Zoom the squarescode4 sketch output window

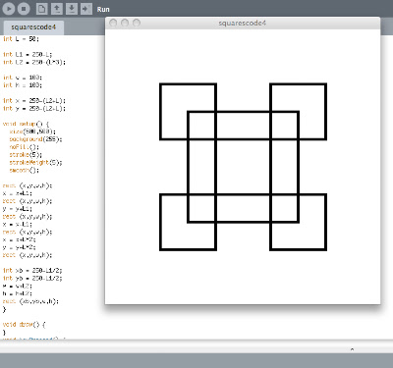[x=137, y=23]
